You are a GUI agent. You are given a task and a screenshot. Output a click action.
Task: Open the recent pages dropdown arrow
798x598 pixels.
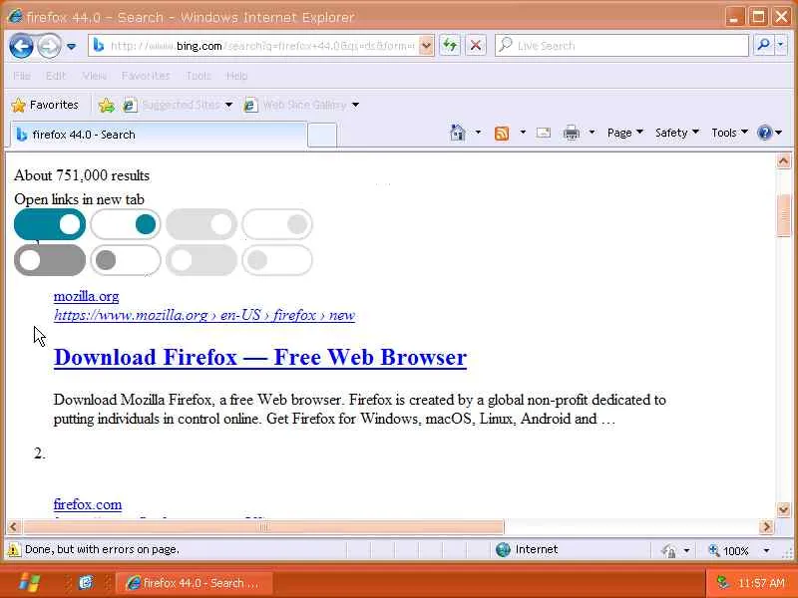pos(71,46)
